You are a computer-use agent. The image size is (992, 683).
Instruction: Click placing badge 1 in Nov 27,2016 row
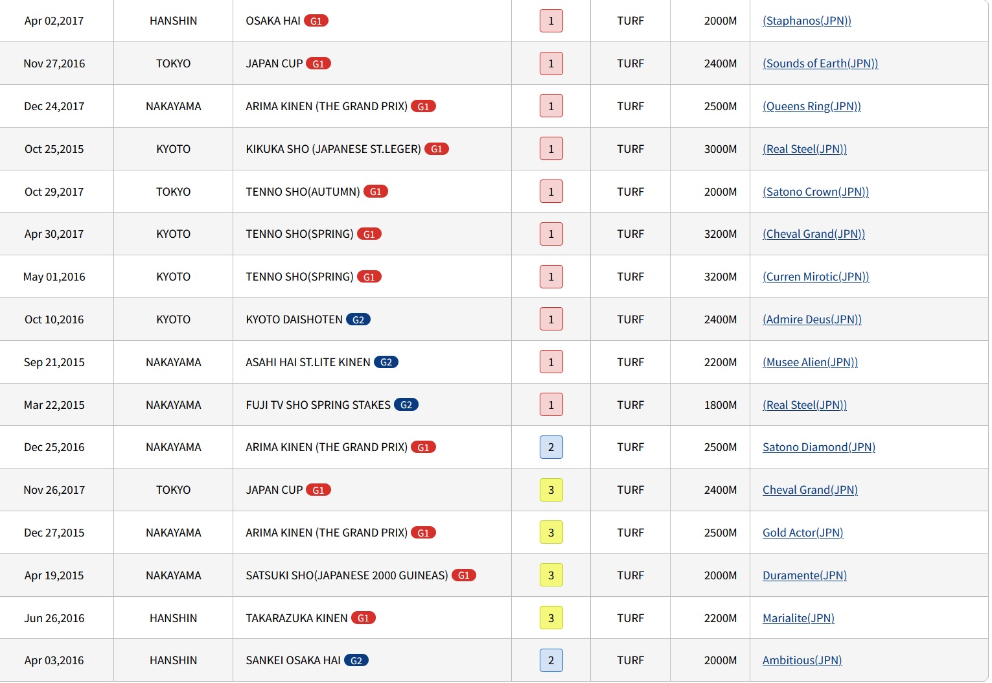click(551, 64)
